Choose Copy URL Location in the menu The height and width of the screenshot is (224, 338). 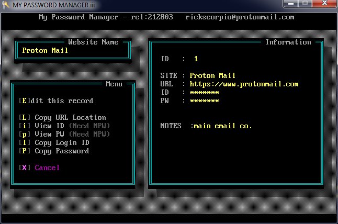tap(62, 117)
